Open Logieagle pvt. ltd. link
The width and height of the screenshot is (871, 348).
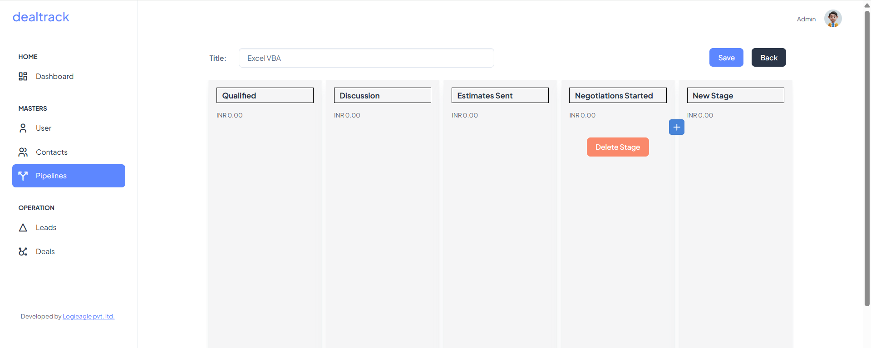tap(89, 316)
